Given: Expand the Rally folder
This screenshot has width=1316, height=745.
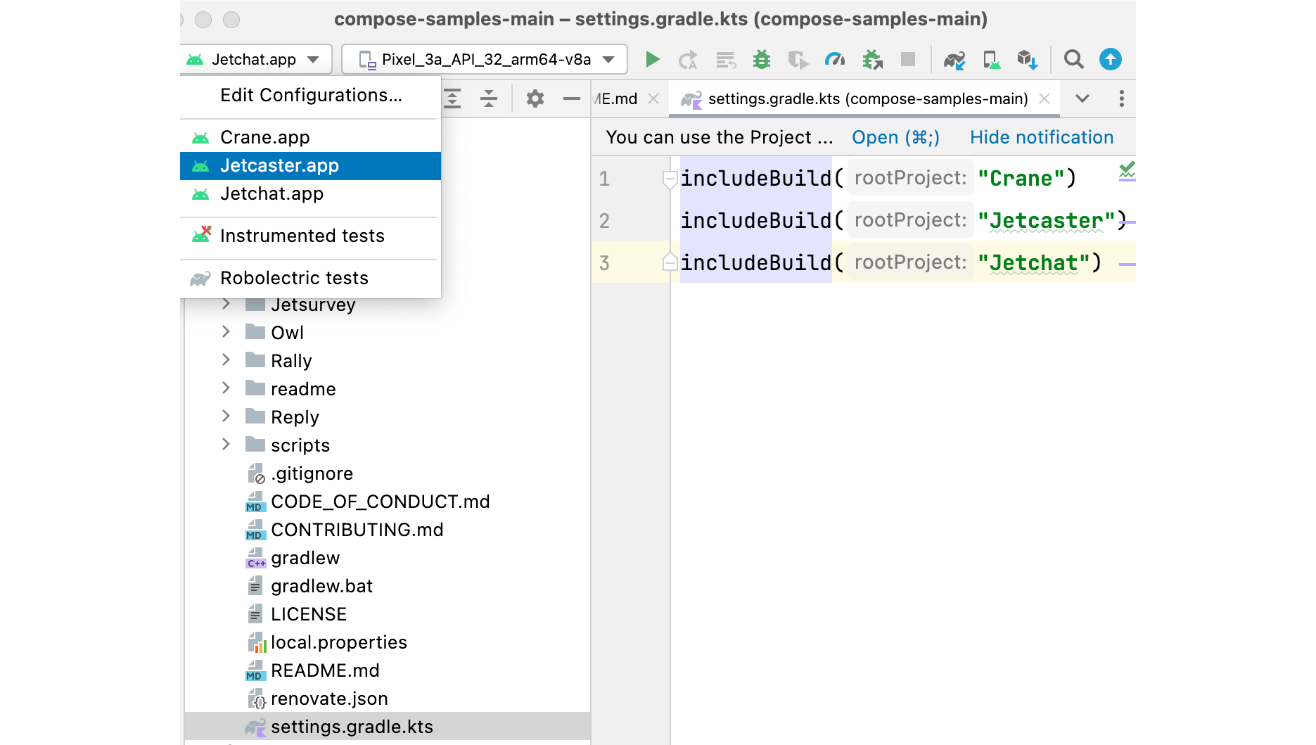Looking at the screenshot, I should point(226,359).
